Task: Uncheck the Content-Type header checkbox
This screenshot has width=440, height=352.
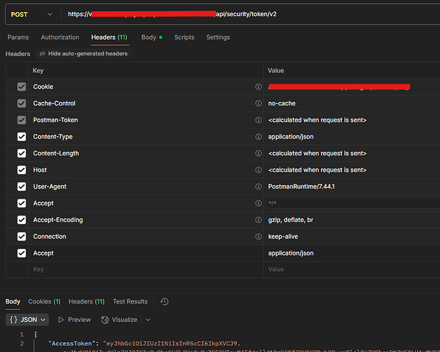Action: (22, 137)
